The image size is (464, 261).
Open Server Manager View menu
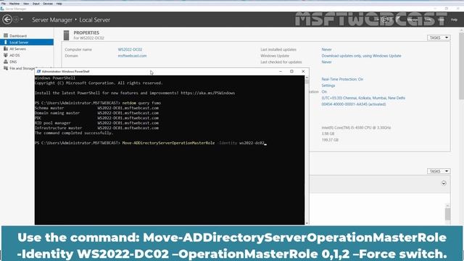(x=441, y=20)
